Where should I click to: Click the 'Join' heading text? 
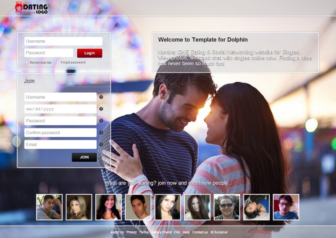(29, 81)
